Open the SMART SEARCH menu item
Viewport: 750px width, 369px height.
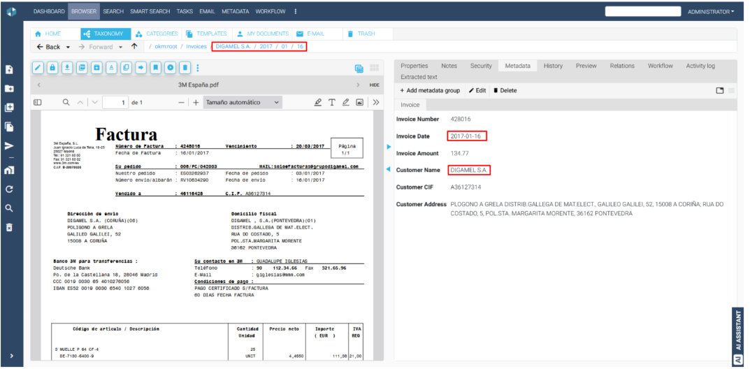[150, 12]
